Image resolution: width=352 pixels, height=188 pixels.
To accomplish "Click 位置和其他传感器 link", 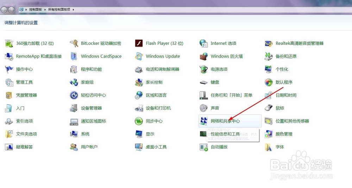I will (292, 121).
